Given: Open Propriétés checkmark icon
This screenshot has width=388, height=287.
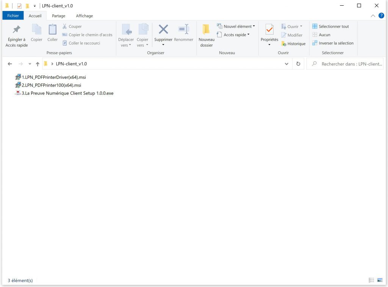Looking at the screenshot, I should [x=269, y=30].
